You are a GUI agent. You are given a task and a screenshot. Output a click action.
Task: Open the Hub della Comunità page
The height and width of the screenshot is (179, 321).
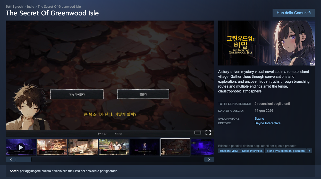coord(293,13)
